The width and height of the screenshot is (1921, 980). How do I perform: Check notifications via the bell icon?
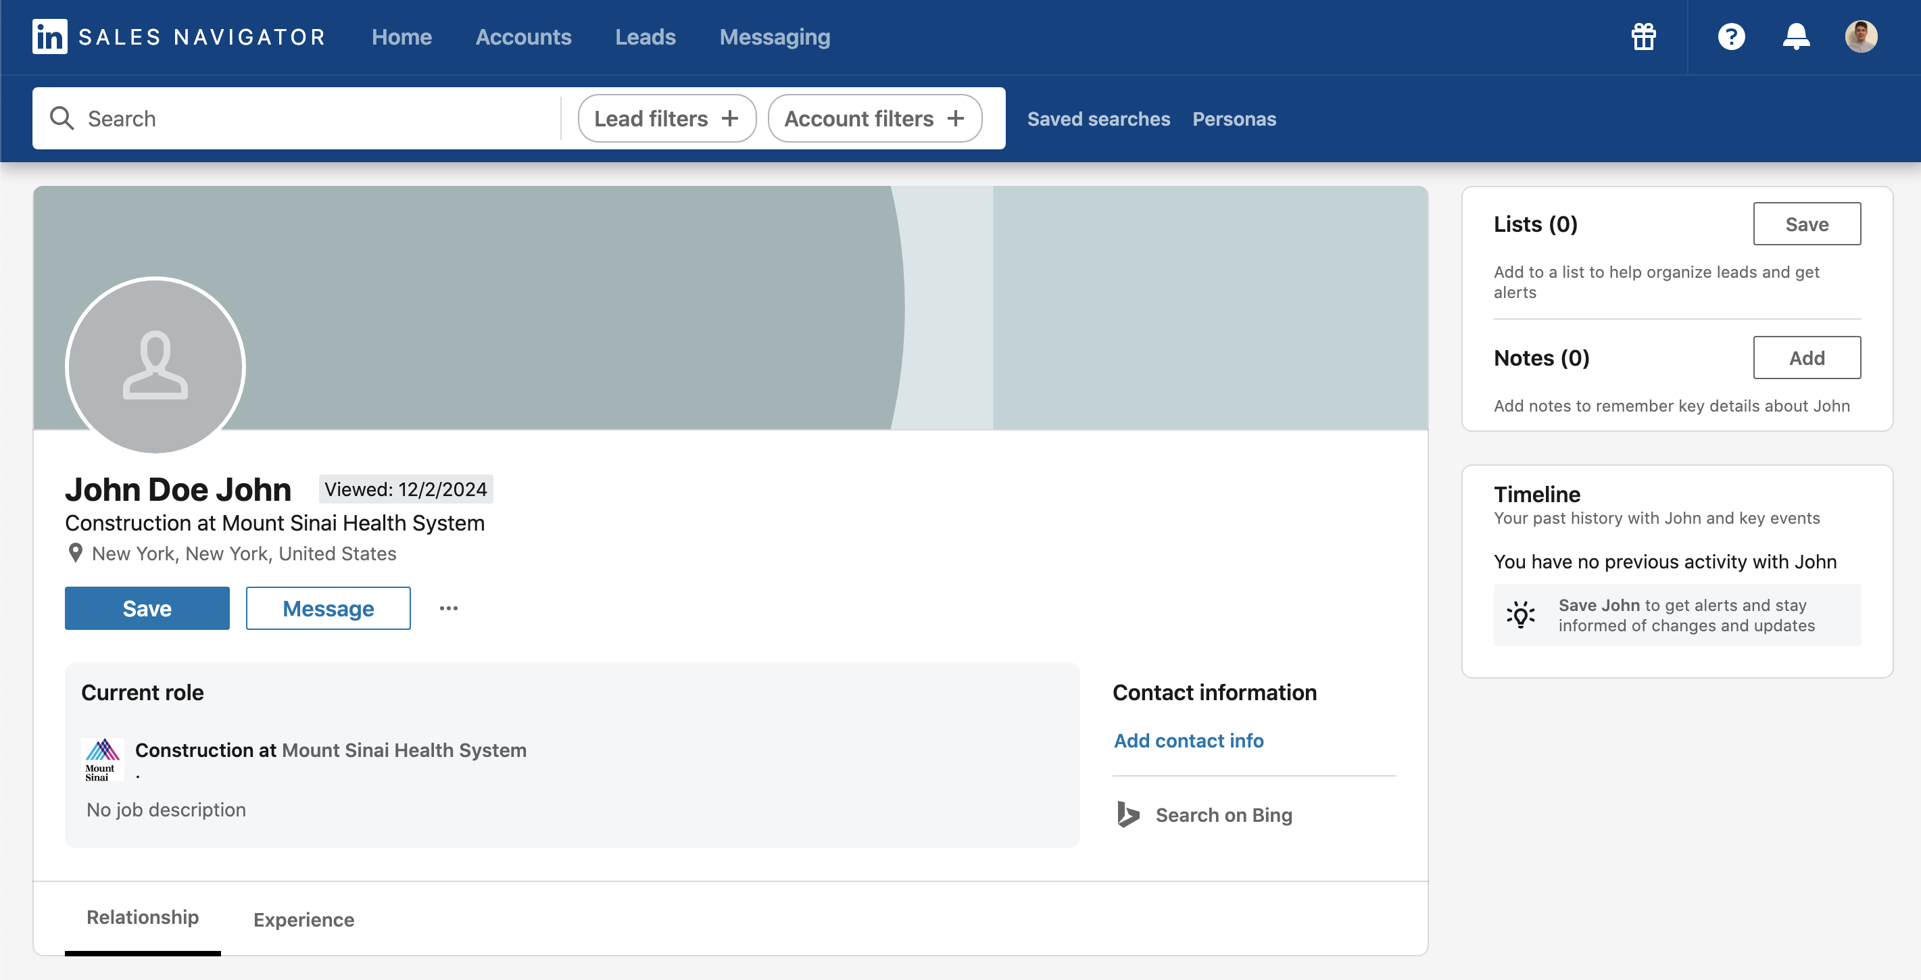pos(1796,36)
